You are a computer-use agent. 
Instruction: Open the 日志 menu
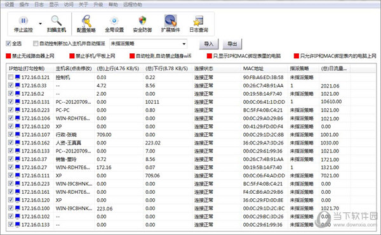tap(39, 4)
